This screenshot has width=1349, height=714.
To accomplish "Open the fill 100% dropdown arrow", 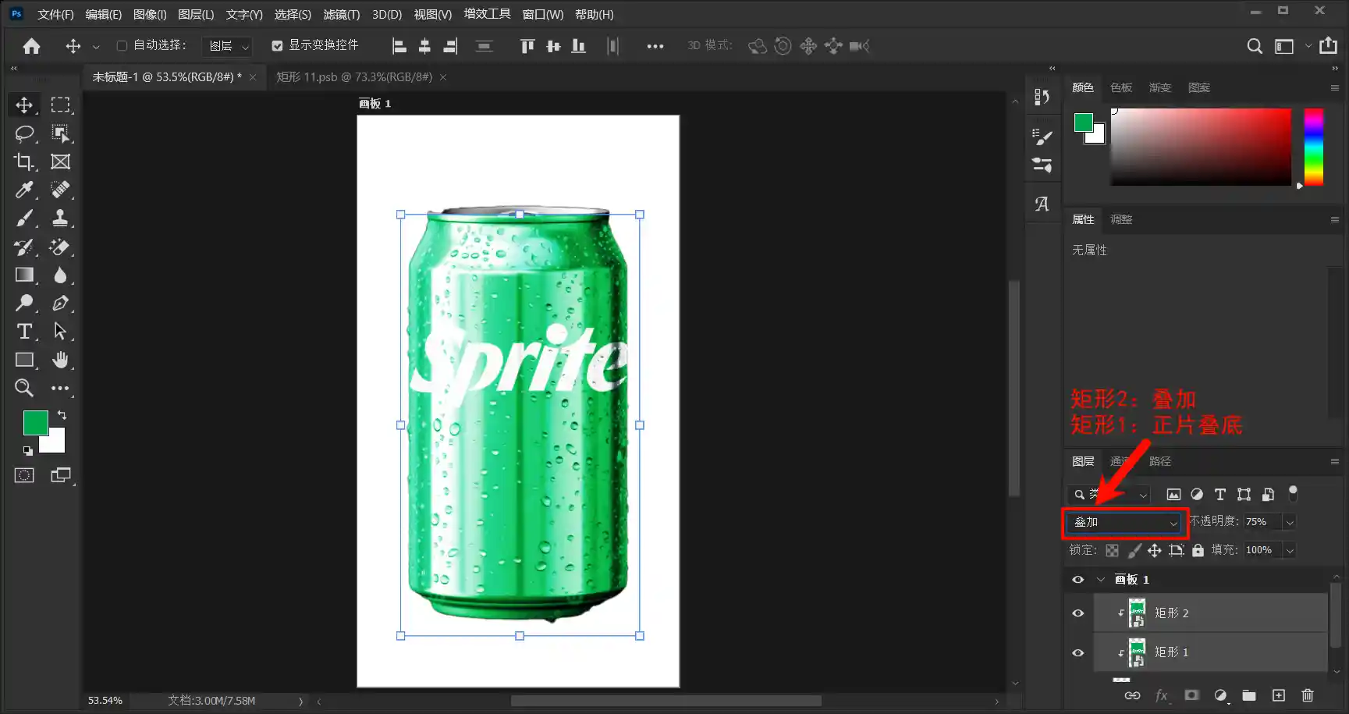I will click(x=1290, y=550).
